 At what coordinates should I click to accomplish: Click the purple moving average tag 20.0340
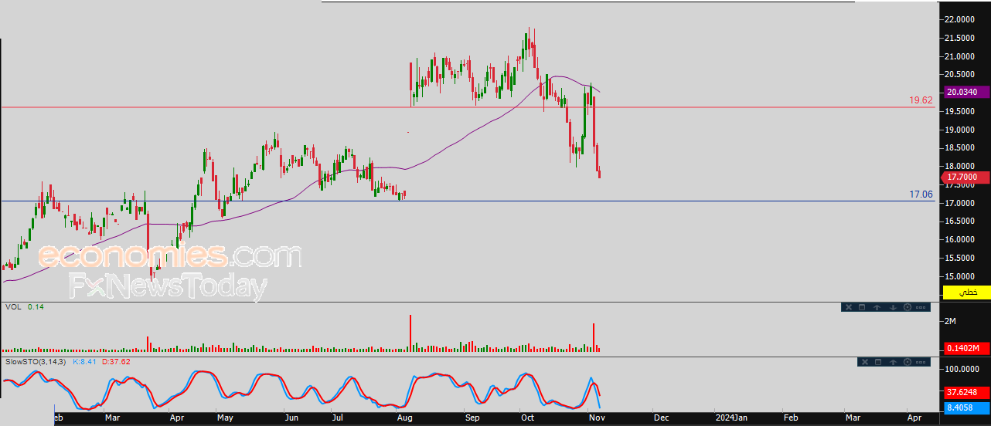[967, 92]
